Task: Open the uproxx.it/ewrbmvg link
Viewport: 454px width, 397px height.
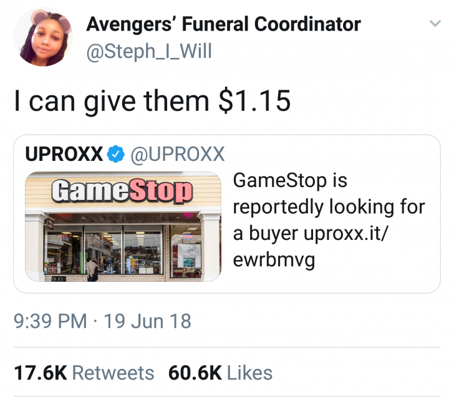Action: click(x=310, y=246)
